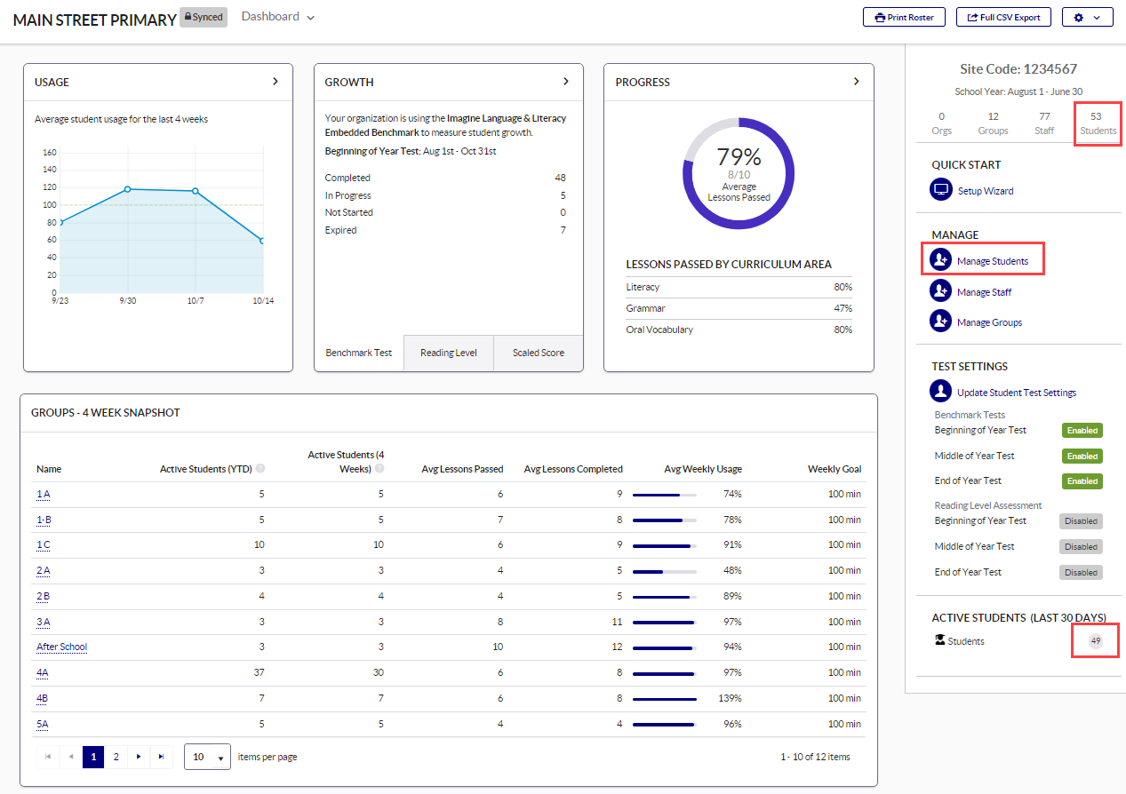This screenshot has height=794, width=1126.
Task: Switch to the Reading Level tab
Action: pos(449,353)
